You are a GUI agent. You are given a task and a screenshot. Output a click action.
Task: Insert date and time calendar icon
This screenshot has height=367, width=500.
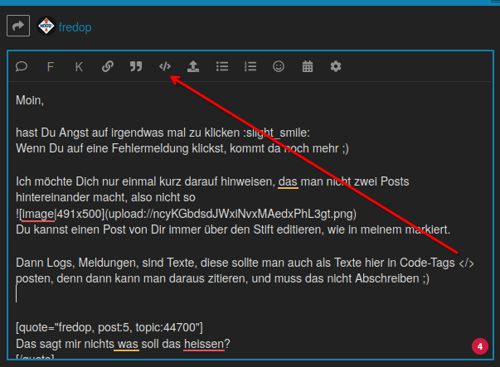(x=308, y=66)
